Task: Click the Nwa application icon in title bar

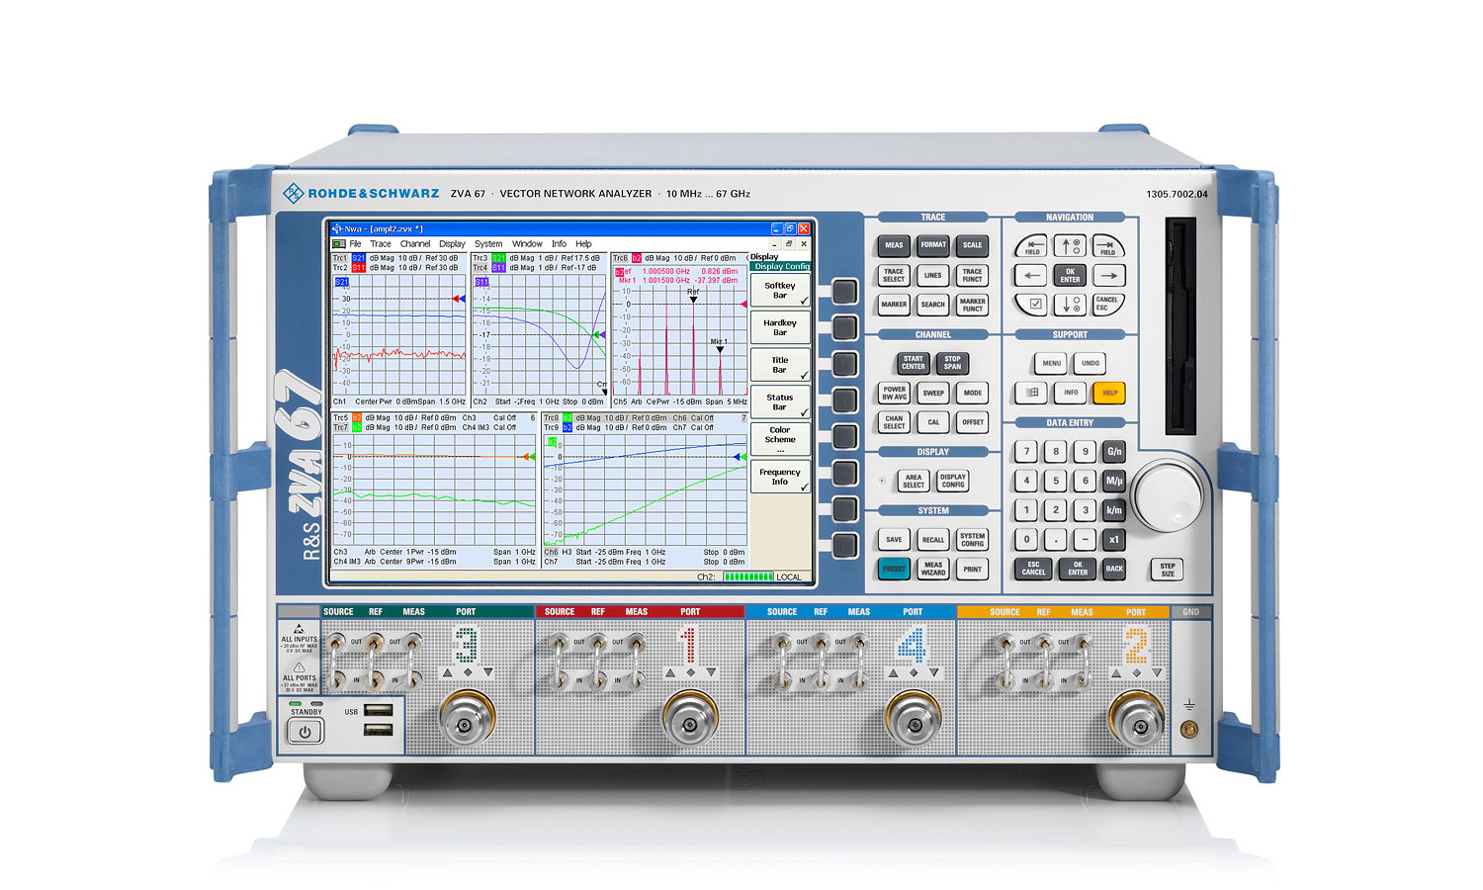Action: (x=336, y=228)
